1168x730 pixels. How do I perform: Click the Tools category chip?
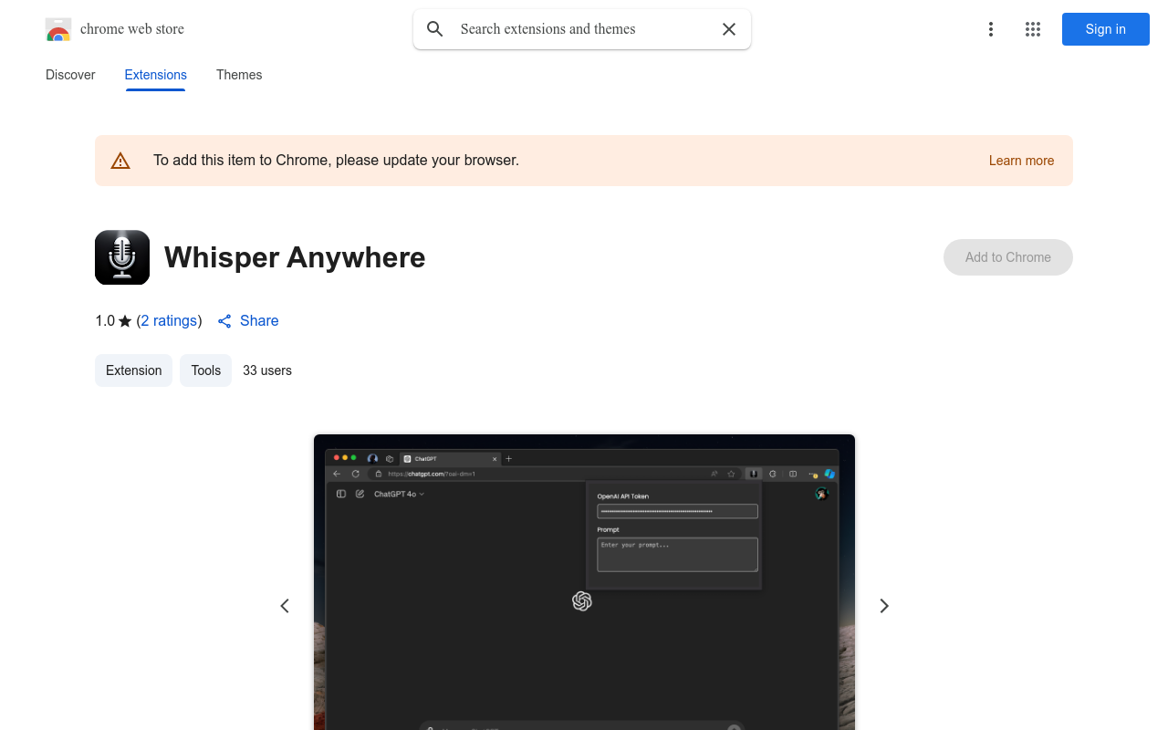coord(206,370)
